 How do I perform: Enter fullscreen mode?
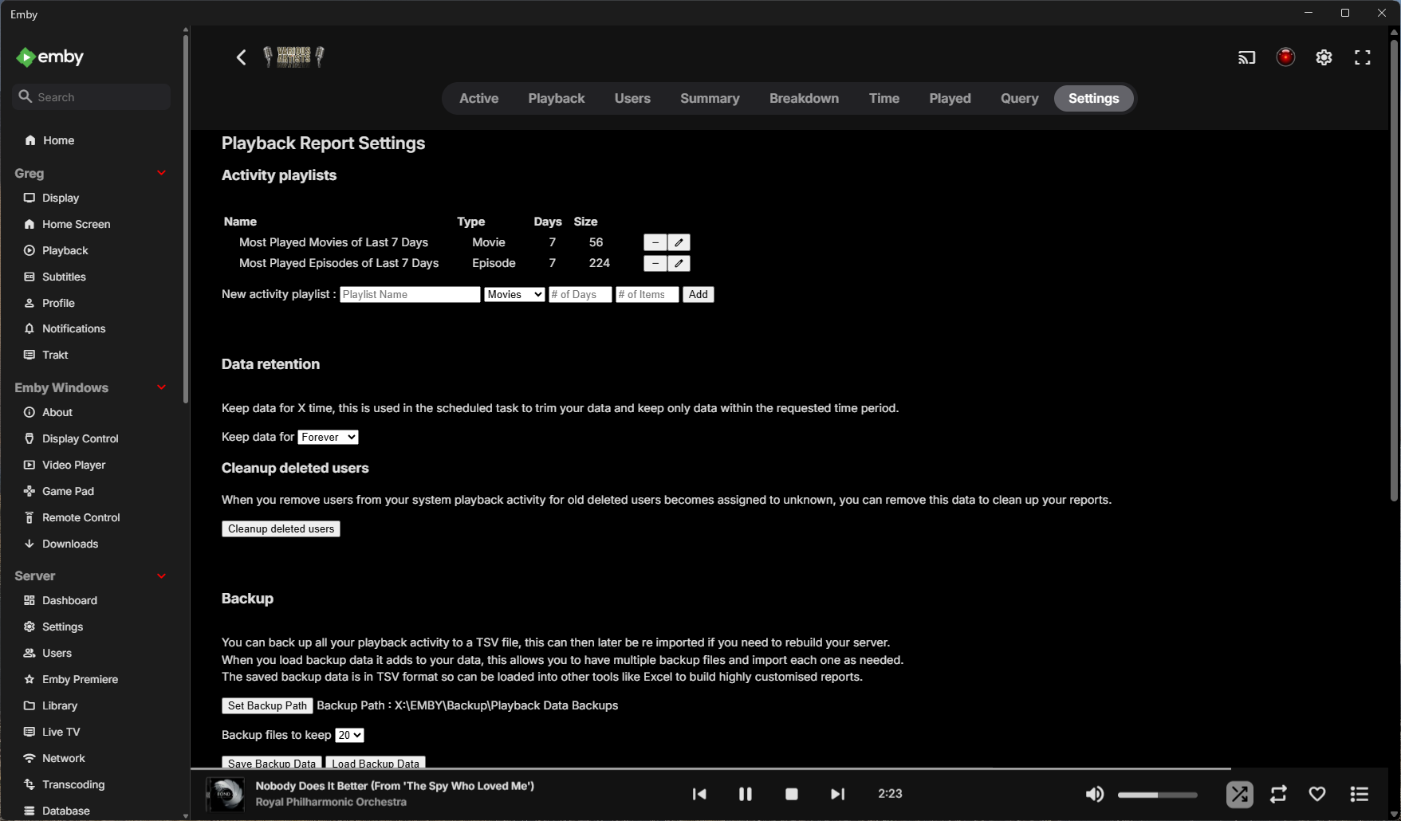tap(1362, 57)
